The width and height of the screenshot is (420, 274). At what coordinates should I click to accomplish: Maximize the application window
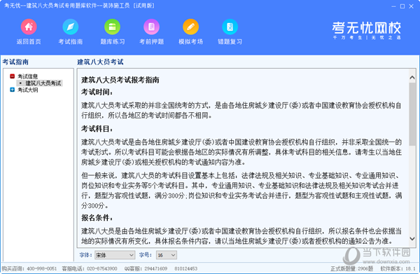pyautogui.click(x=402, y=6)
